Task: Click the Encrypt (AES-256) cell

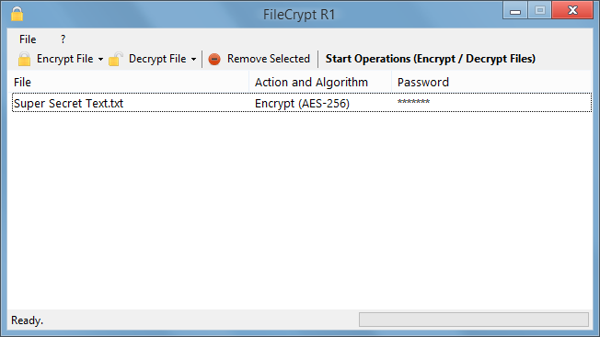Action: [302, 104]
